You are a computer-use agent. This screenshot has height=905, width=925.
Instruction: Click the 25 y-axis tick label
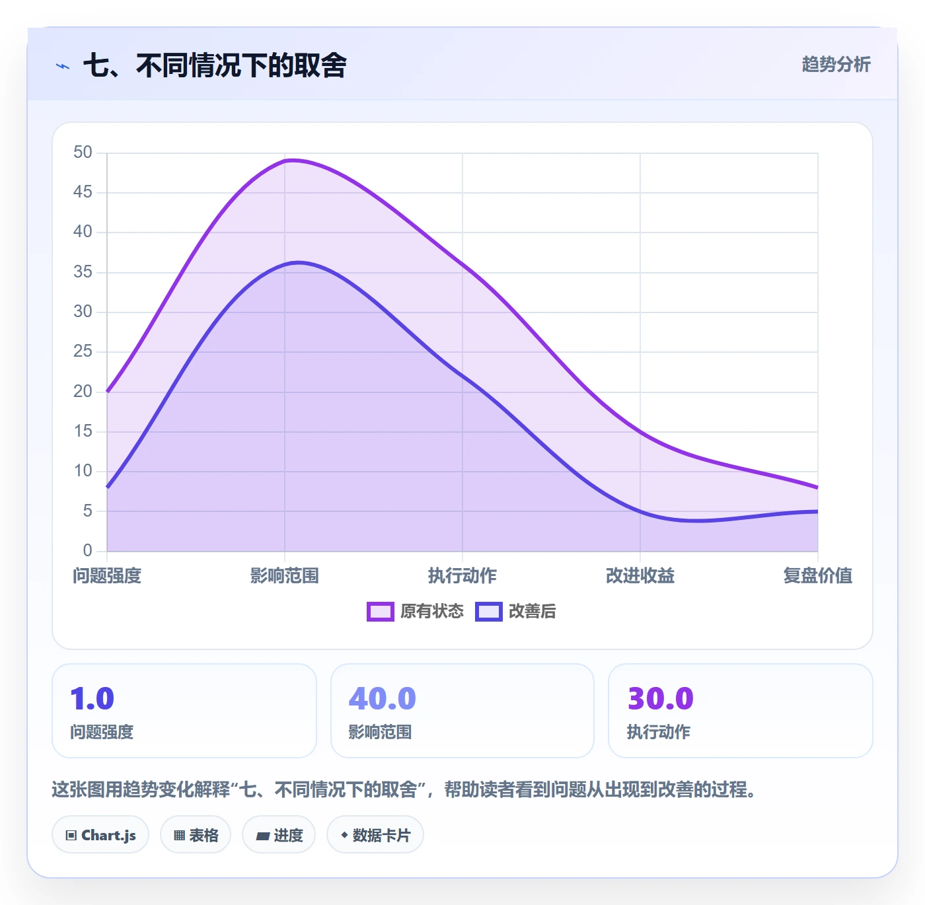pyautogui.click(x=83, y=351)
